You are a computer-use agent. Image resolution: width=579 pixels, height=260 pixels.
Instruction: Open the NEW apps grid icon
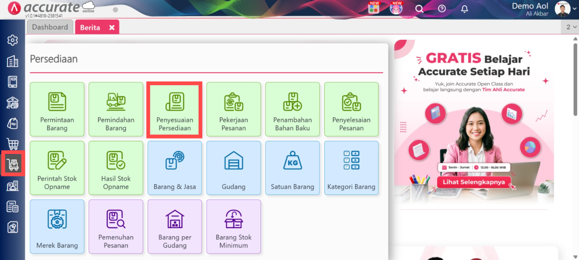[374, 8]
